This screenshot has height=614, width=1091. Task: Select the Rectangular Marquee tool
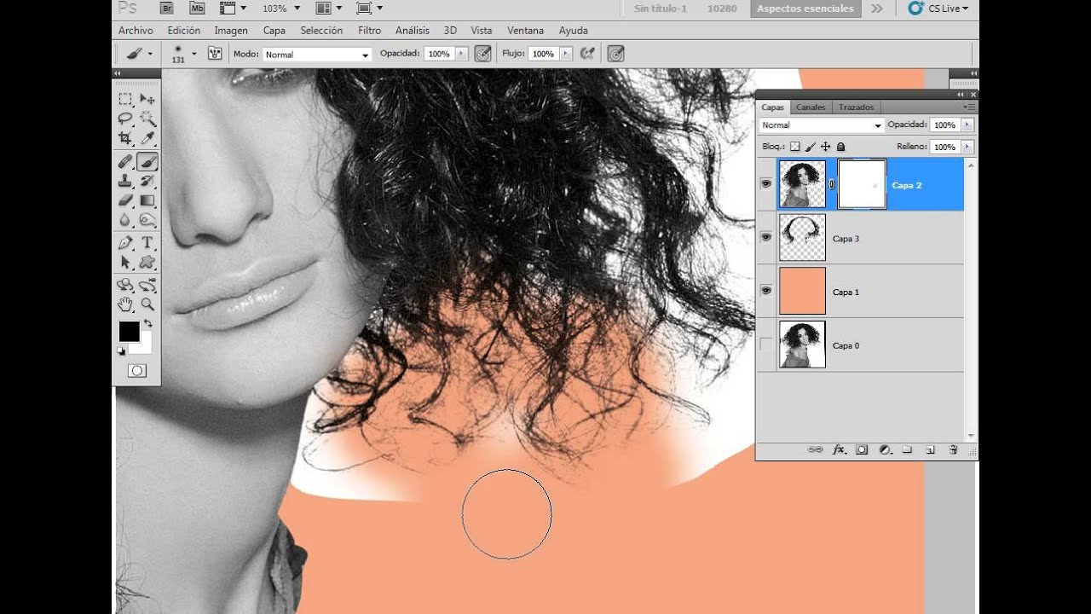125,100
